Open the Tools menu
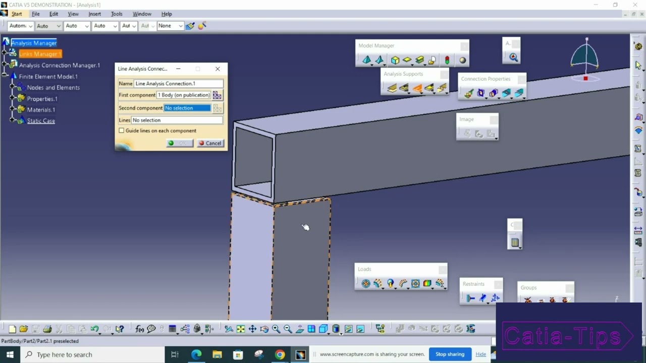The height and width of the screenshot is (363, 646). tap(117, 14)
